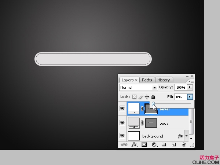Select the body layer vector mask thumbnail
220x165 pixels.
pos(151,123)
